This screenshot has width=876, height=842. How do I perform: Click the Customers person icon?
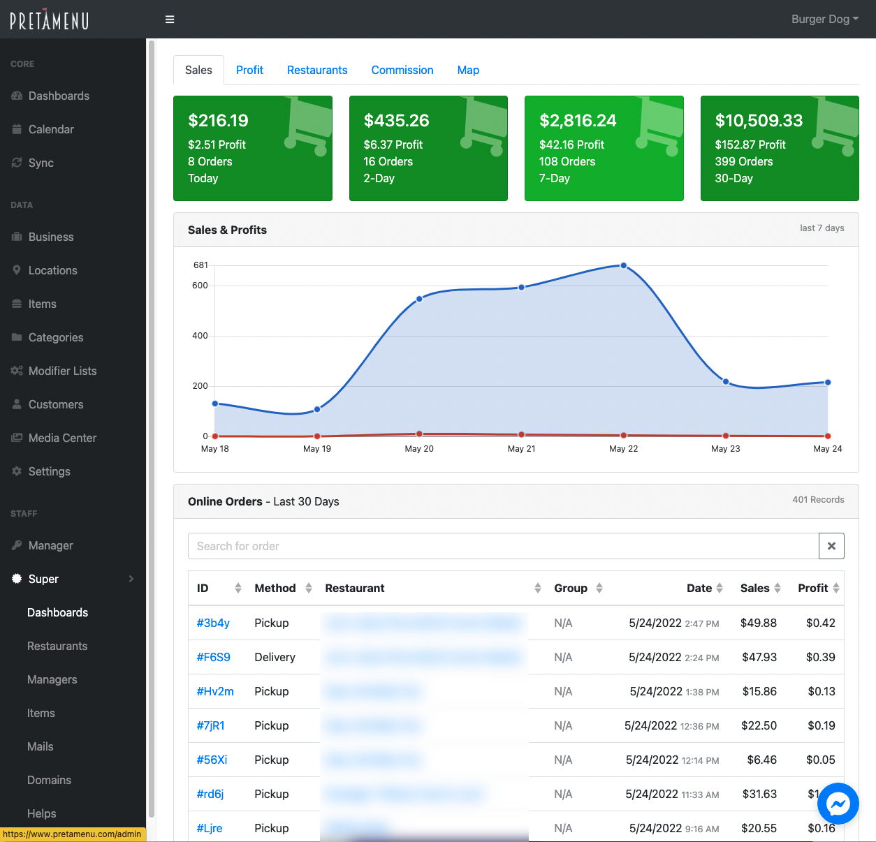tap(17, 404)
